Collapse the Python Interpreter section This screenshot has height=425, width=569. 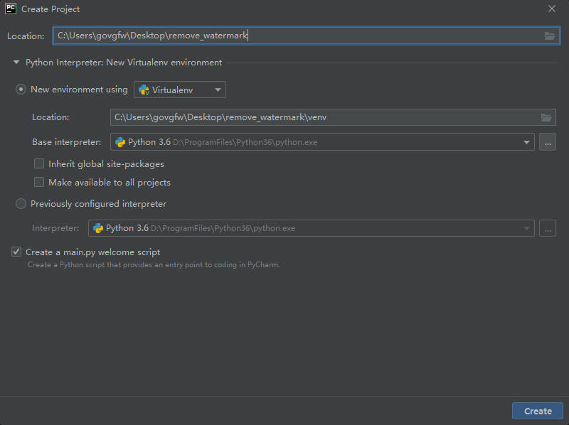coord(16,63)
